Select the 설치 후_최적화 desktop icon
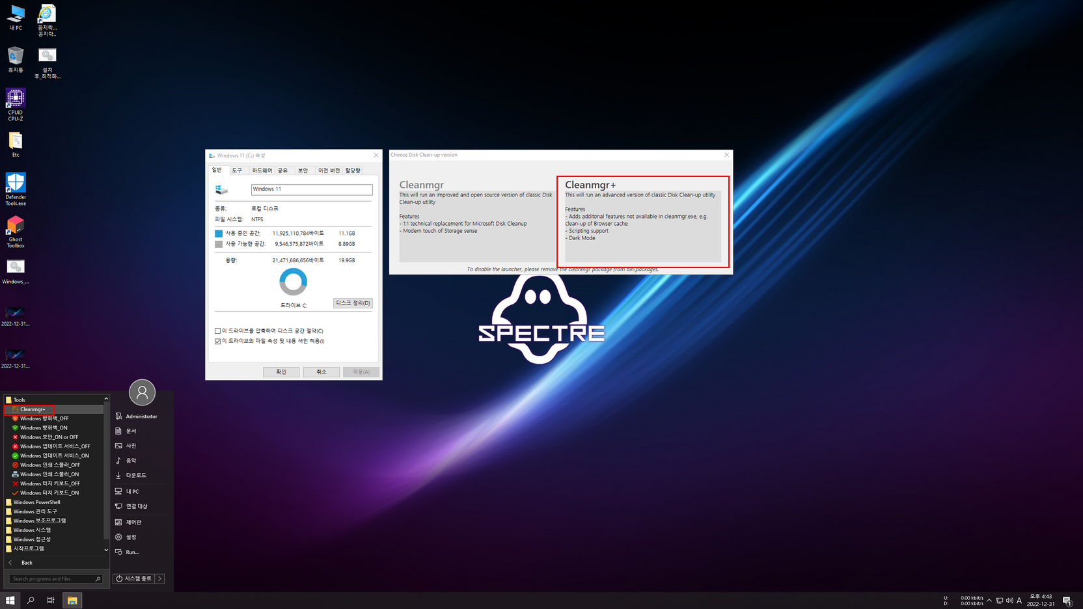This screenshot has height=609, width=1083. click(x=47, y=63)
